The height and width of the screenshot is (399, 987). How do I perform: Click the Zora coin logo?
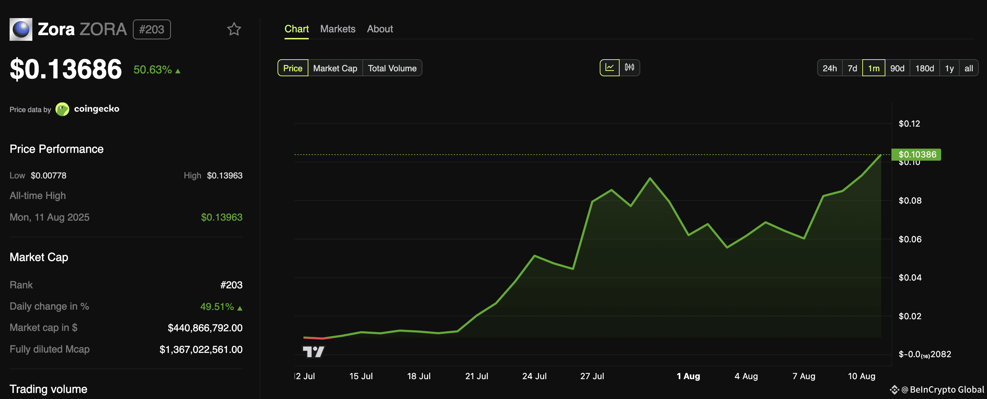click(x=21, y=29)
